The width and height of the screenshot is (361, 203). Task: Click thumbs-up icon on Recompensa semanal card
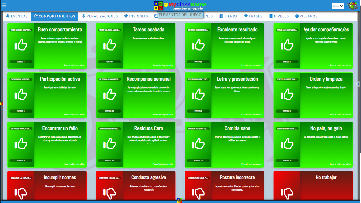pyautogui.click(x=110, y=94)
